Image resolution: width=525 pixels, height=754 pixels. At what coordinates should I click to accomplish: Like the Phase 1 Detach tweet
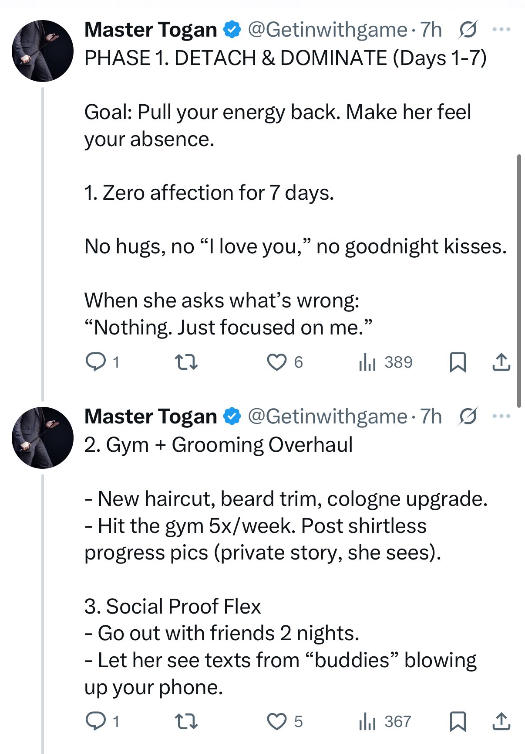point(277,362)
